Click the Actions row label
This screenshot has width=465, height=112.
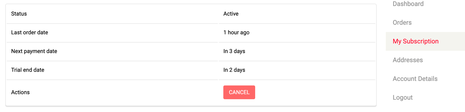[x=20, y=92]
